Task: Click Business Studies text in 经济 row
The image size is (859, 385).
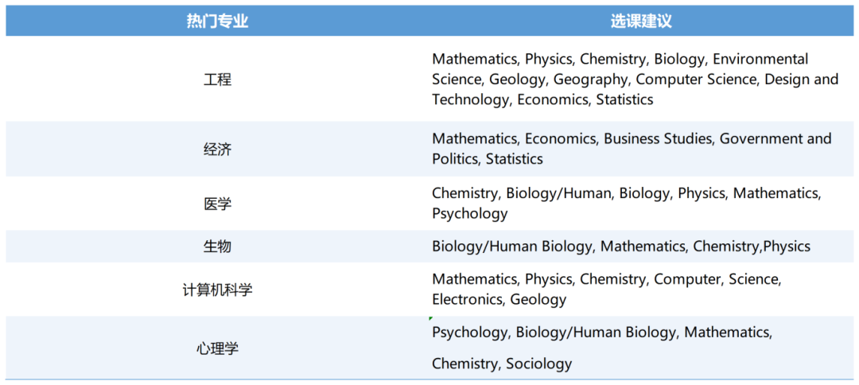Action: (658, 138)
